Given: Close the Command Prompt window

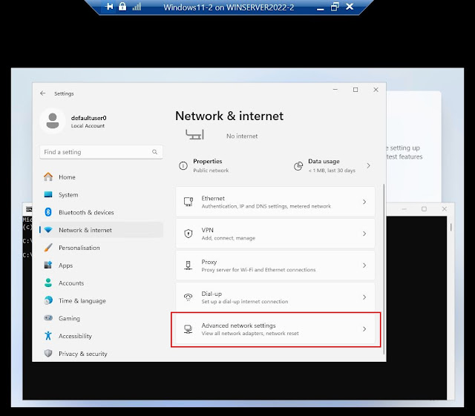Looking at the screenshot, I should point(445,209).
